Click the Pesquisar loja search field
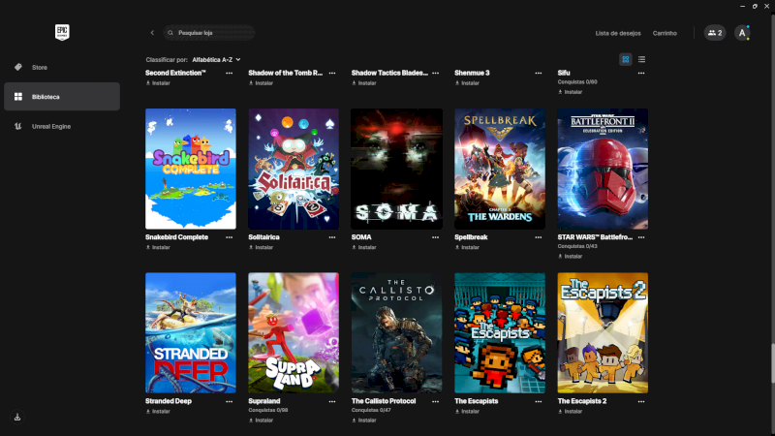This screenshot has height=436, width=775. [x=213, y=33]
